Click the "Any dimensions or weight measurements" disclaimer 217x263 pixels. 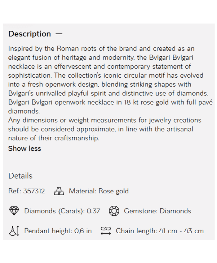[104, 120]
